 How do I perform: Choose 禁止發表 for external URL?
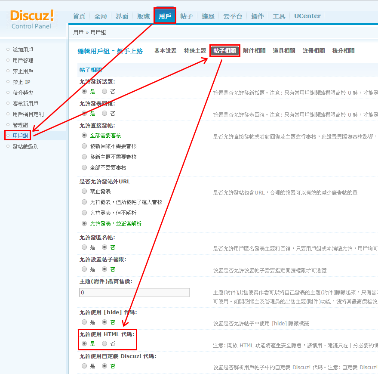point(84,192)
